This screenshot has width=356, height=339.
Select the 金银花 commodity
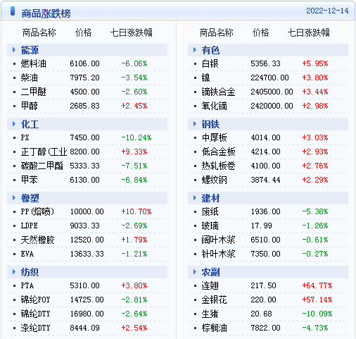click(215, 300)
